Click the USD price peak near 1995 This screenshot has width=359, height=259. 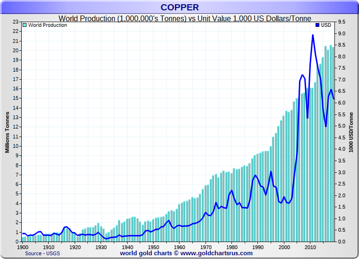(x=271, y=171)
